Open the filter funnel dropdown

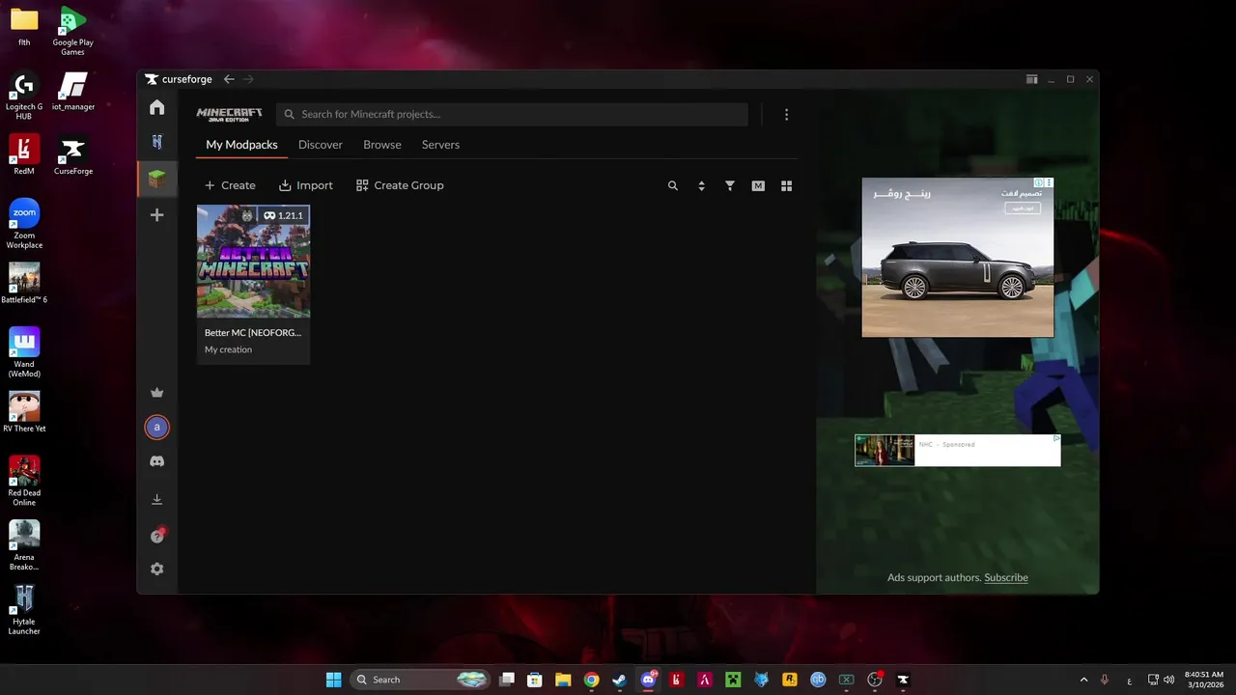(730, 185)
